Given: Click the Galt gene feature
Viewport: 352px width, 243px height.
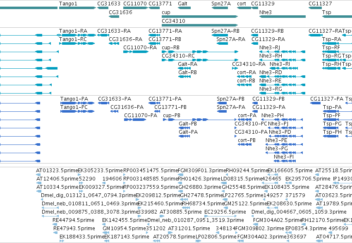Looking at the screenshot, I should click(x=184, y=8).
